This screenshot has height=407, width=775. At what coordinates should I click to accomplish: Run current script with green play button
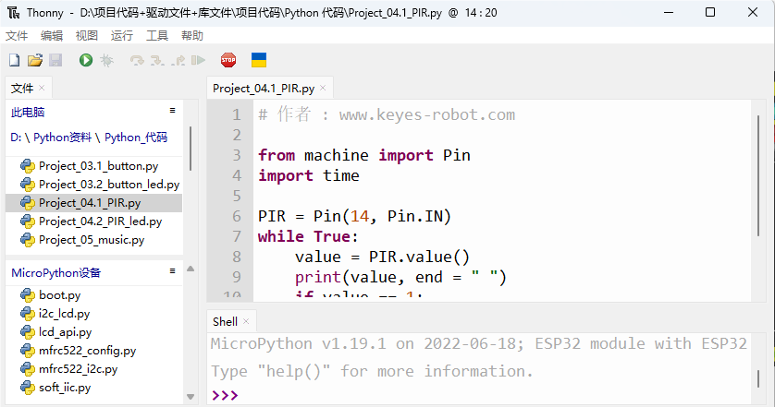point(86,60)
